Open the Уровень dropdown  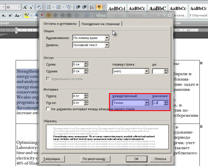tap(107, 45)
